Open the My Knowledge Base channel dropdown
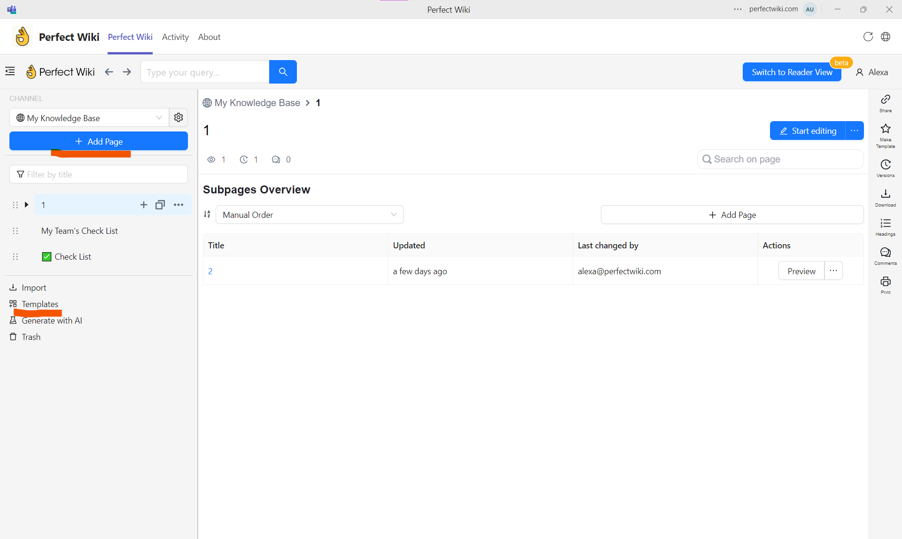Image resolution: width=902 pixels, height=539 pixels. click(x=89, y=117)
